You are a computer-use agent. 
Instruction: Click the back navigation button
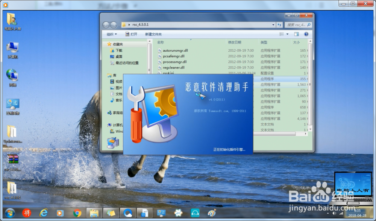tap(106, 24)
